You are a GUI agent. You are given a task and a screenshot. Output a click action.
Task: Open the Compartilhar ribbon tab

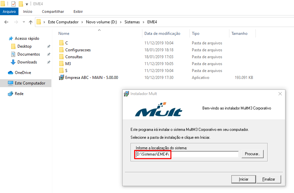pyautogui.click(x=53, y=12)
